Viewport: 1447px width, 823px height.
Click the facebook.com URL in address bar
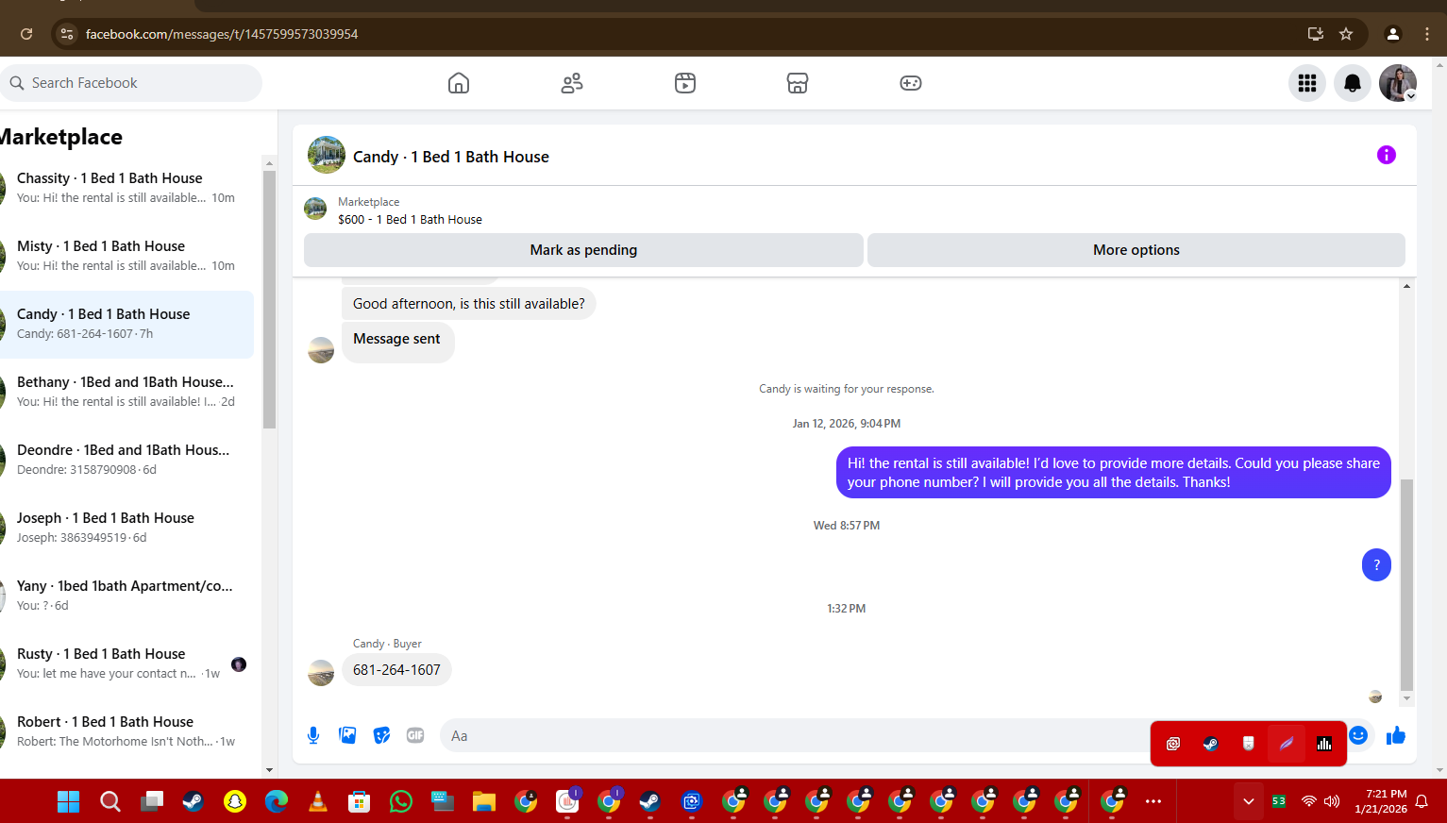222,34
